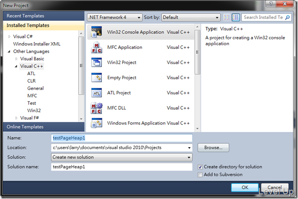Viewport: 298px width, 199px height.
Task: Click the MFC Application template icon
Action: point(97,47)
